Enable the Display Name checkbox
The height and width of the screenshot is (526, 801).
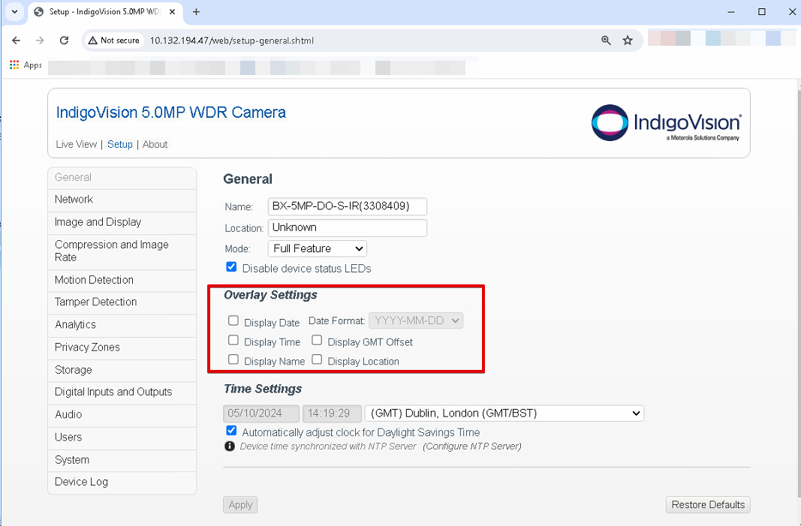tap(233, 359)
